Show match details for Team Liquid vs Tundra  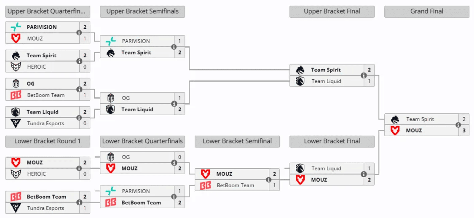[79, 118]
